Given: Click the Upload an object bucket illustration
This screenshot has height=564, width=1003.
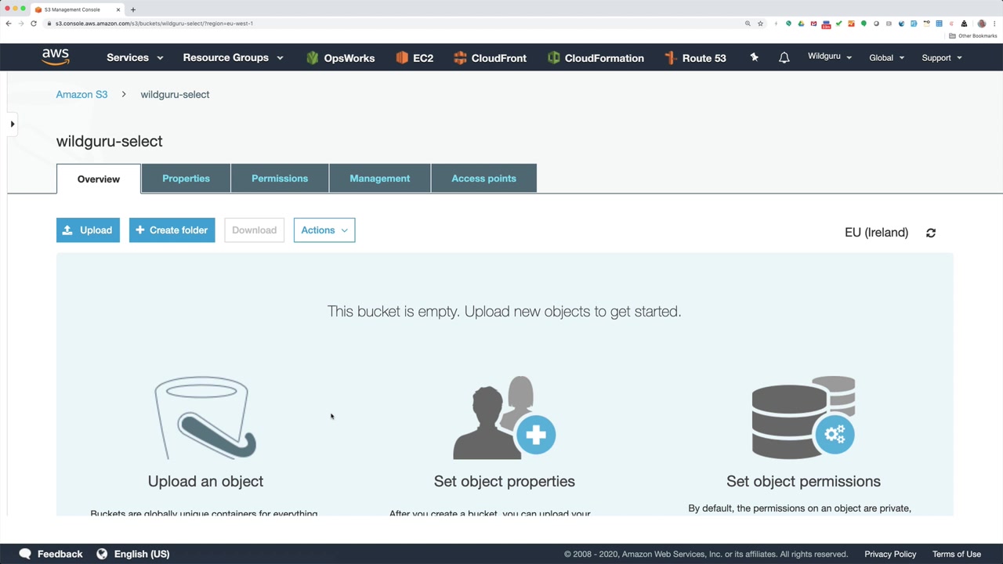Looking at the screenshot, I should pos(205,418).
